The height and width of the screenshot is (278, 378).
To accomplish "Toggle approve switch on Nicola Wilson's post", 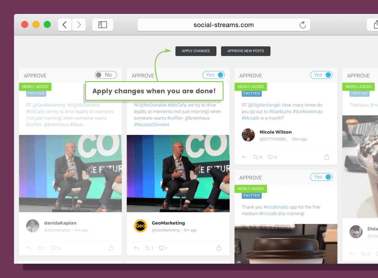I will (x=321, y=75).
